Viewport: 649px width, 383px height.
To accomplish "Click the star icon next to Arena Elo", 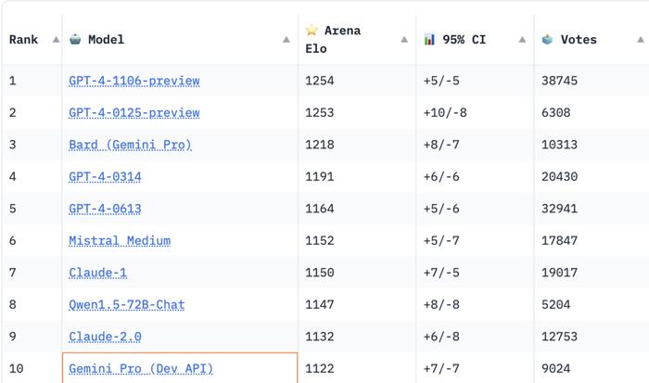I will tap(312, 31).
